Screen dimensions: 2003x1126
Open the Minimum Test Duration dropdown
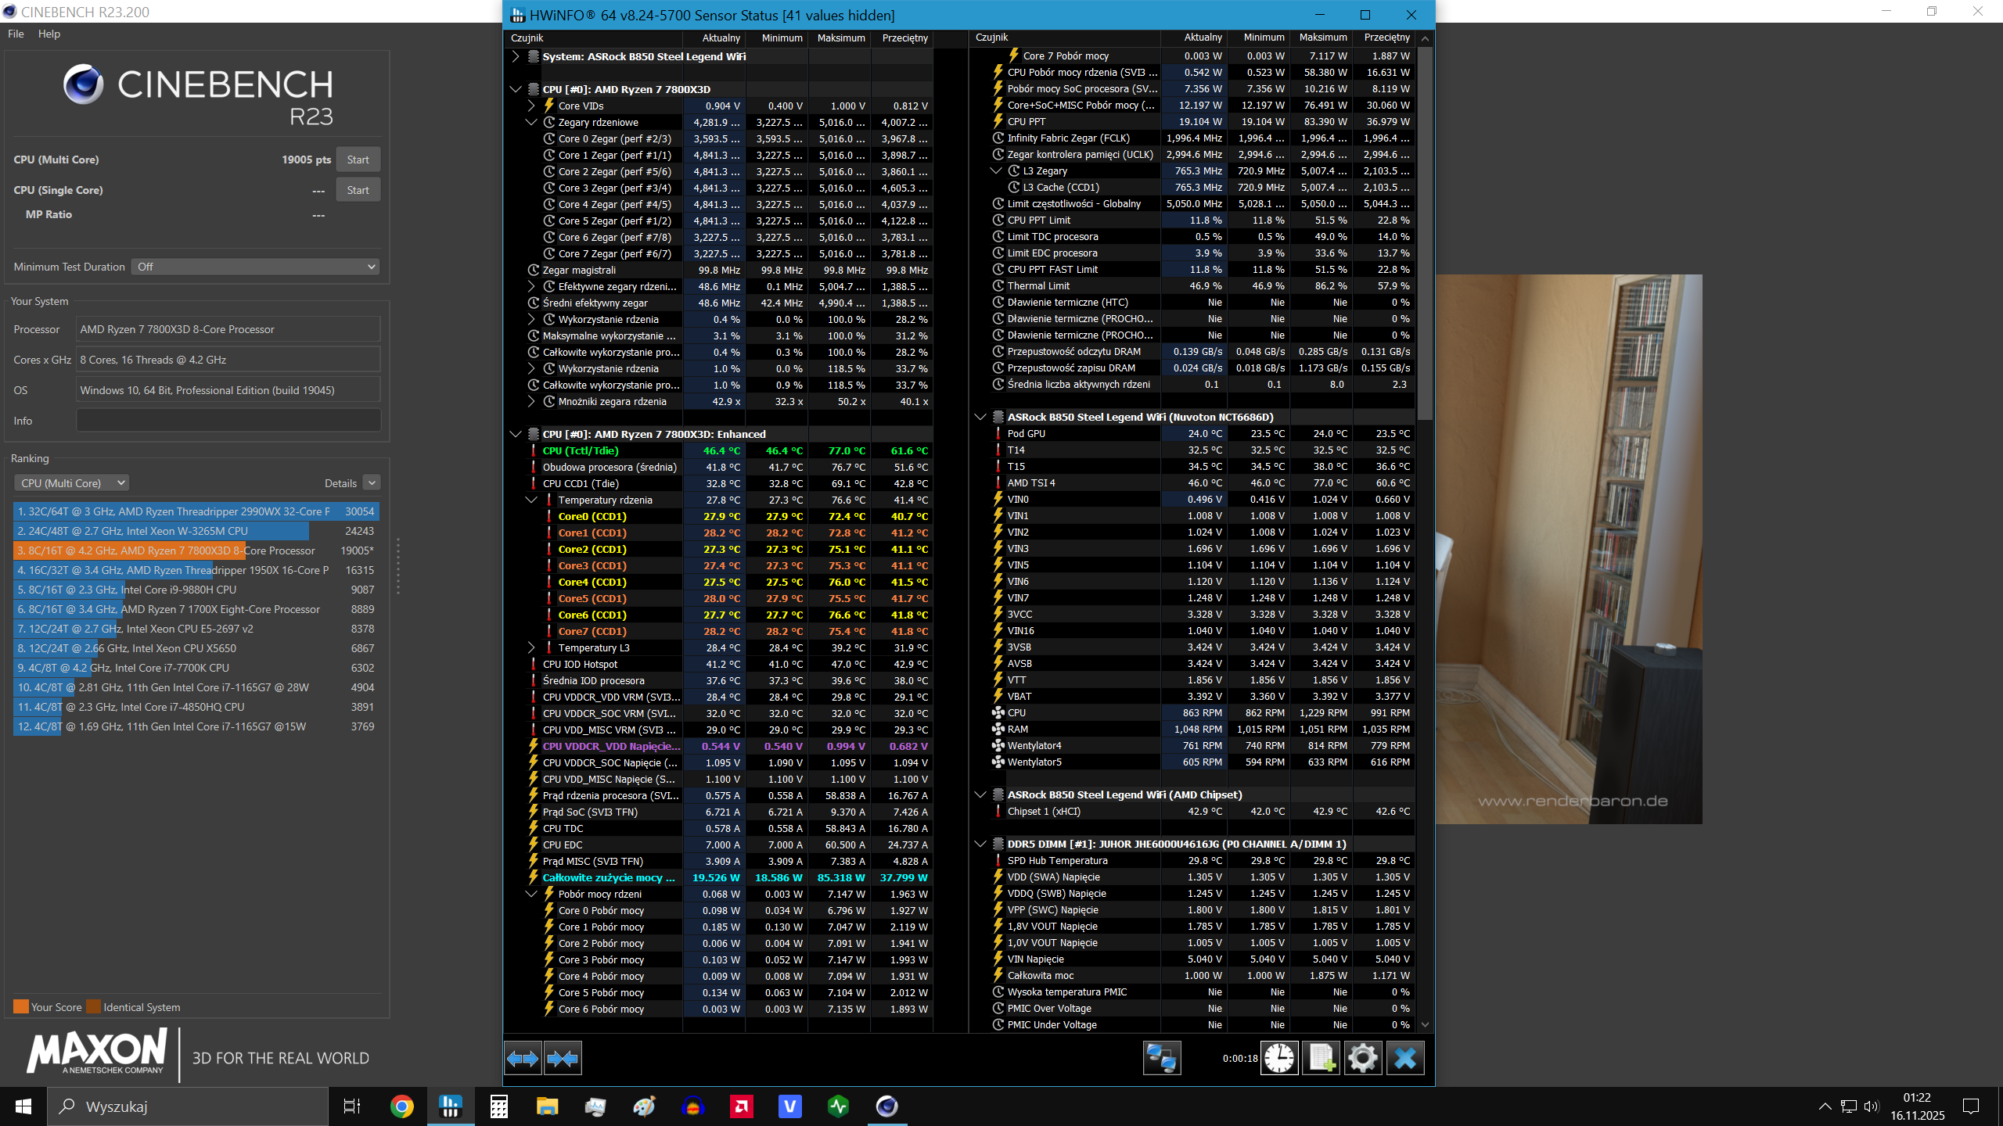[255, 267]
